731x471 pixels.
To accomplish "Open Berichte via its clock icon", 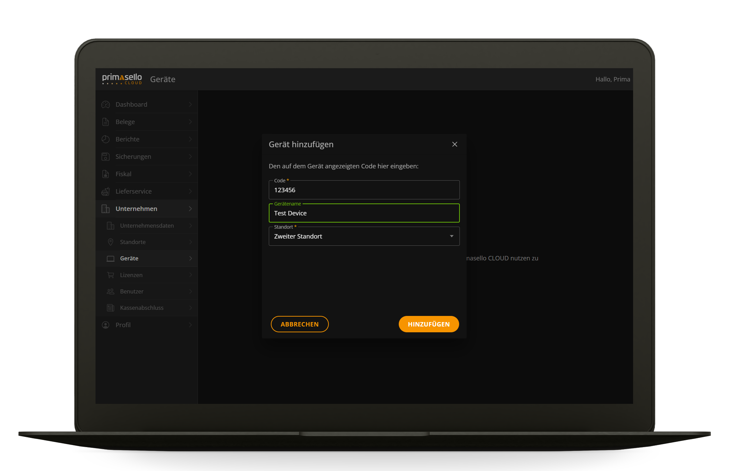I will click(x=105, y=139).
